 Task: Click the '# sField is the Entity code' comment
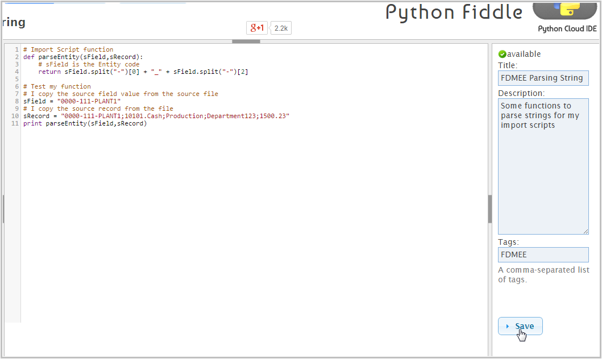[x=89, y=64]
